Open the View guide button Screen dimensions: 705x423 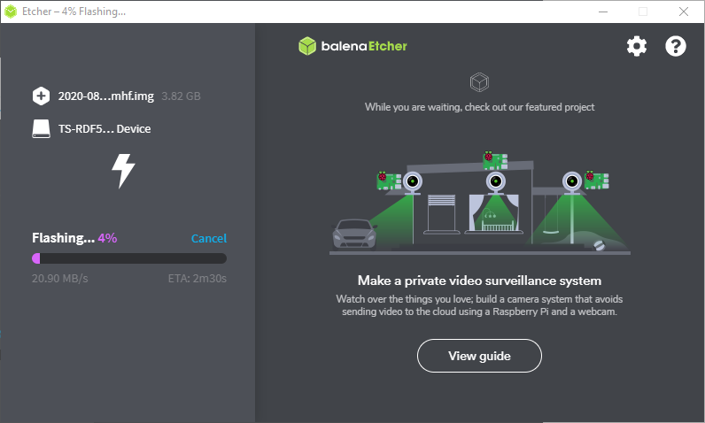tap(479, 356)
